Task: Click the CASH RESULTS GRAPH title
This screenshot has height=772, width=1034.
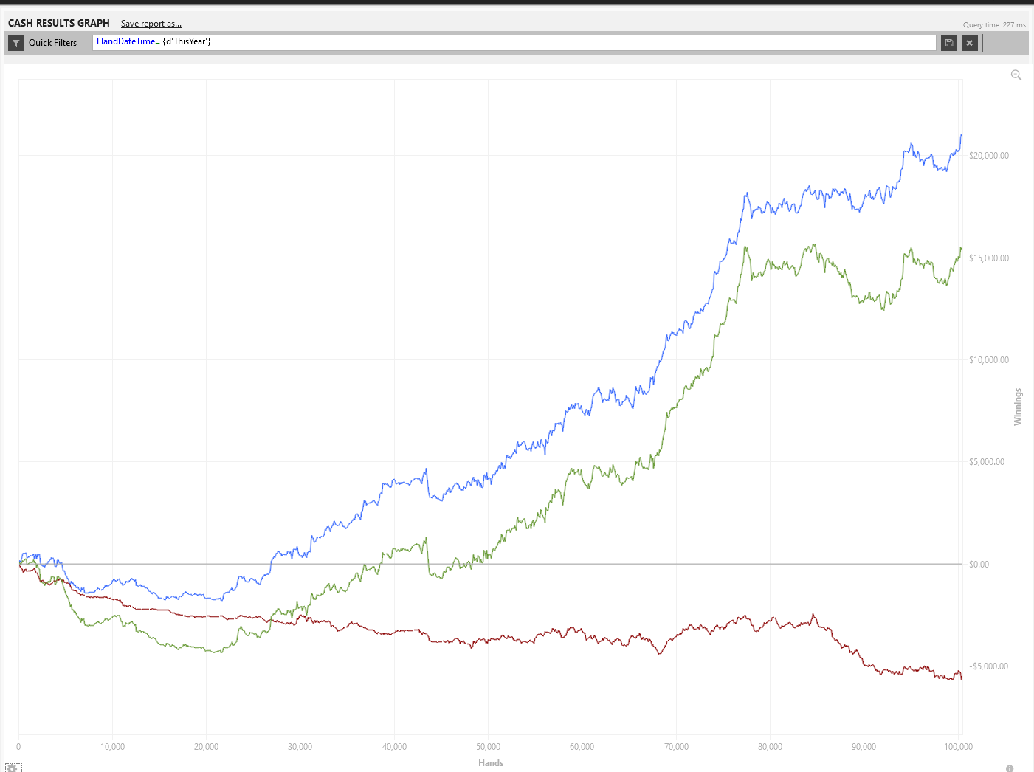Action: [59, 23]
